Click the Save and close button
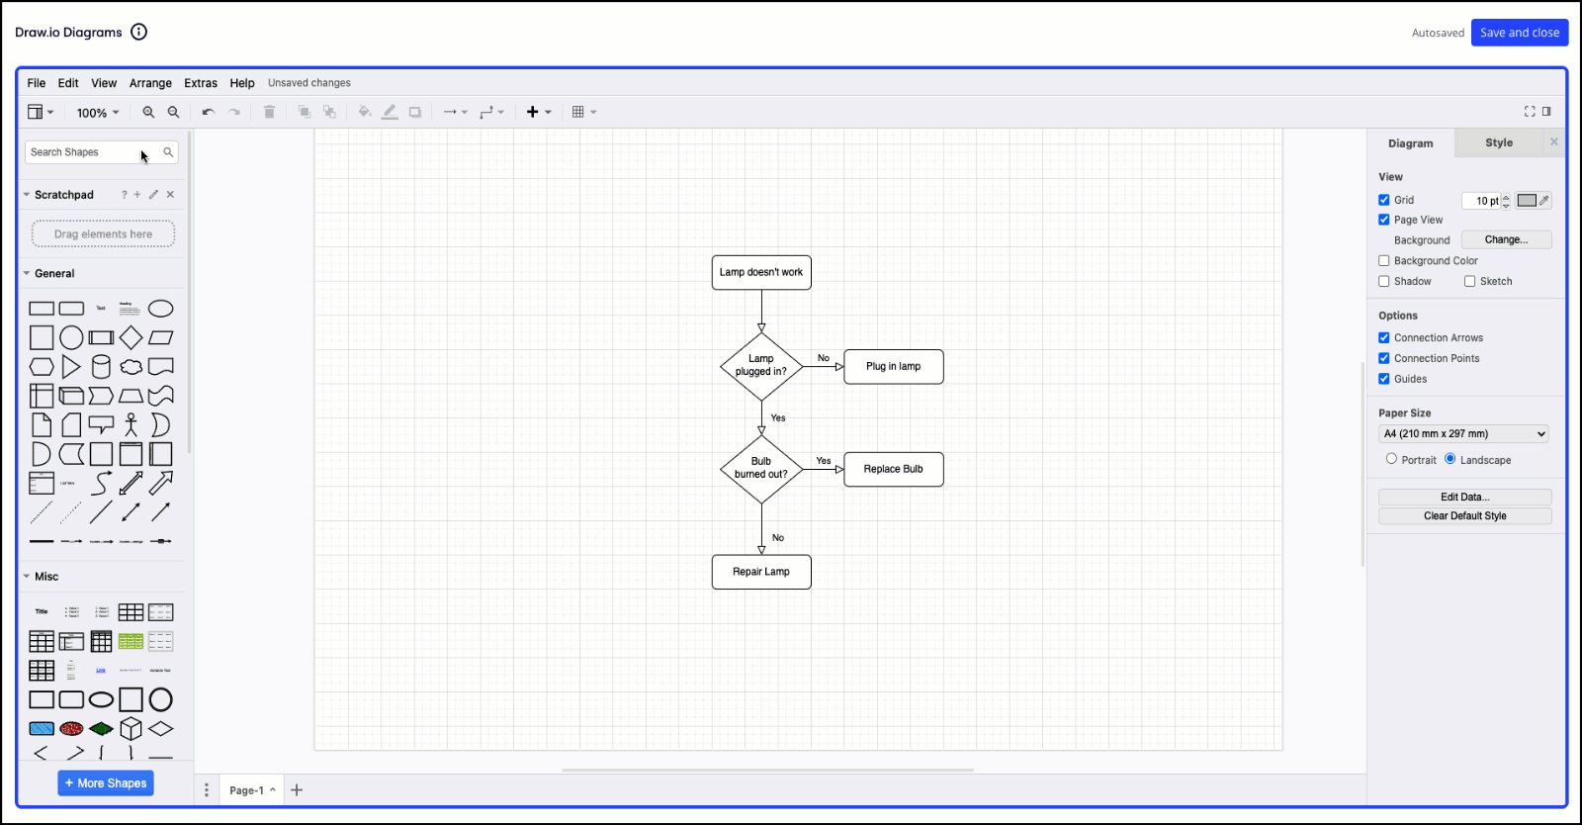The width and height of the screenshot is (1582, 825). pos(1520,33)
